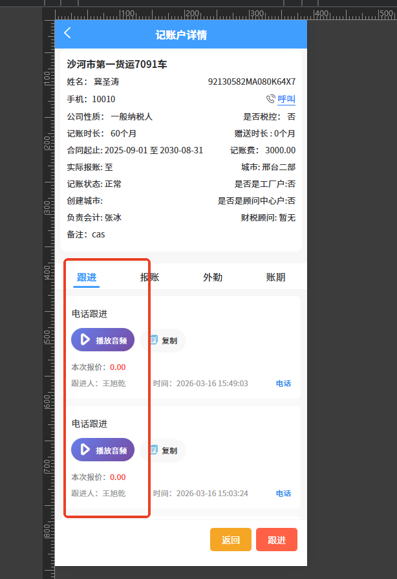The height and width of the screenshot is (579, 397).
Task: Switch to the 报账 tab
Action: point(150,278)
